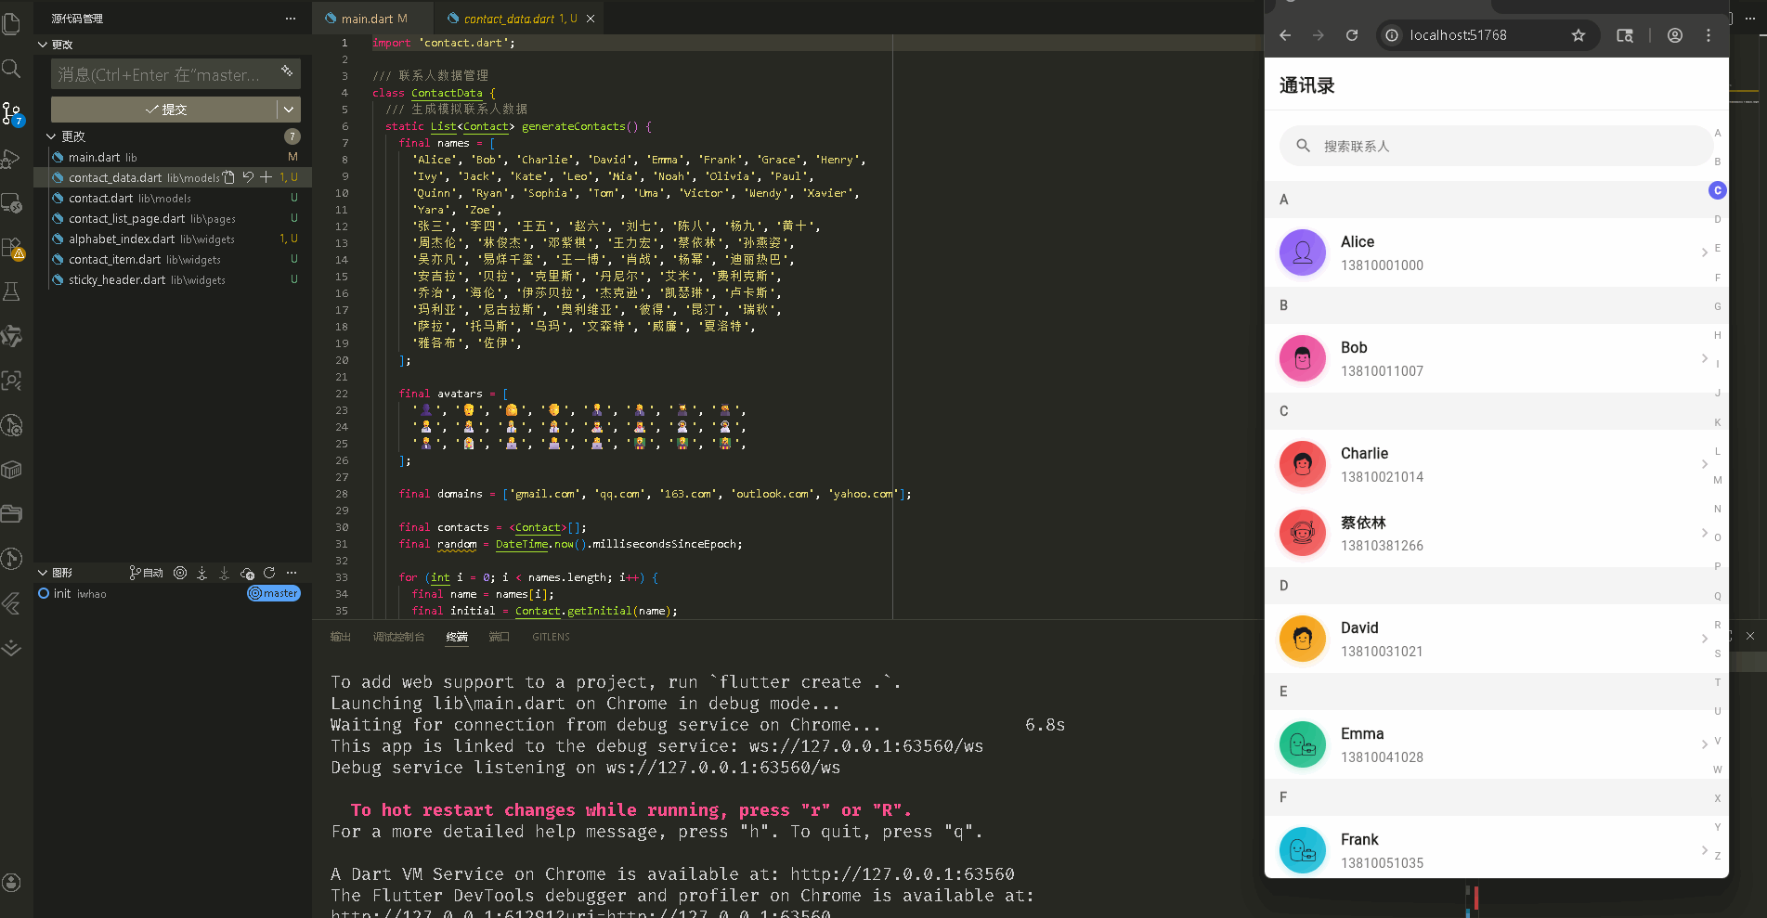
Task: Open the Flutter sidebar icon
Action: pos(12,602)
